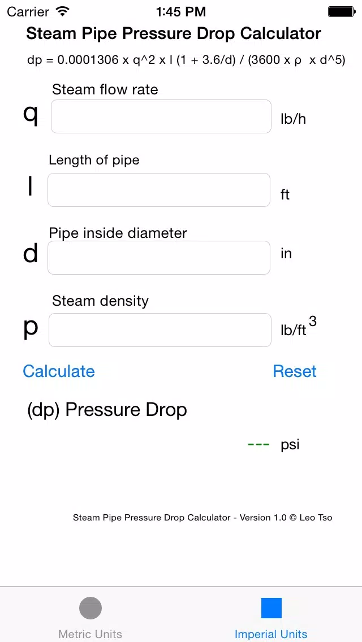Switch to Imperial Units
The image size is (362, 642).
coord(271,634)
